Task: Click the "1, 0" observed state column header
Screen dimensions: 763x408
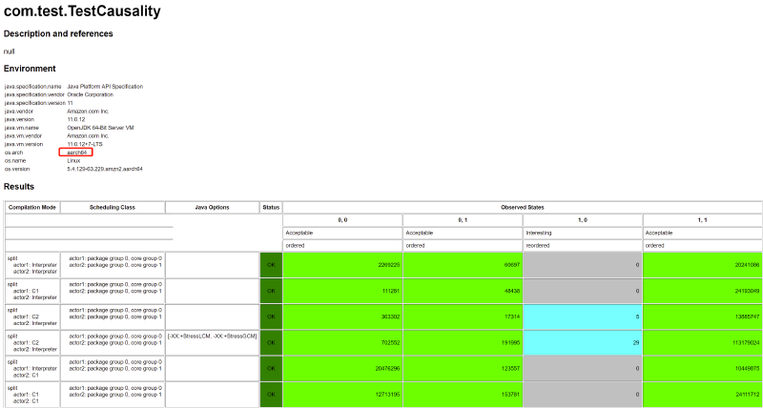Action: click(582, 220)
